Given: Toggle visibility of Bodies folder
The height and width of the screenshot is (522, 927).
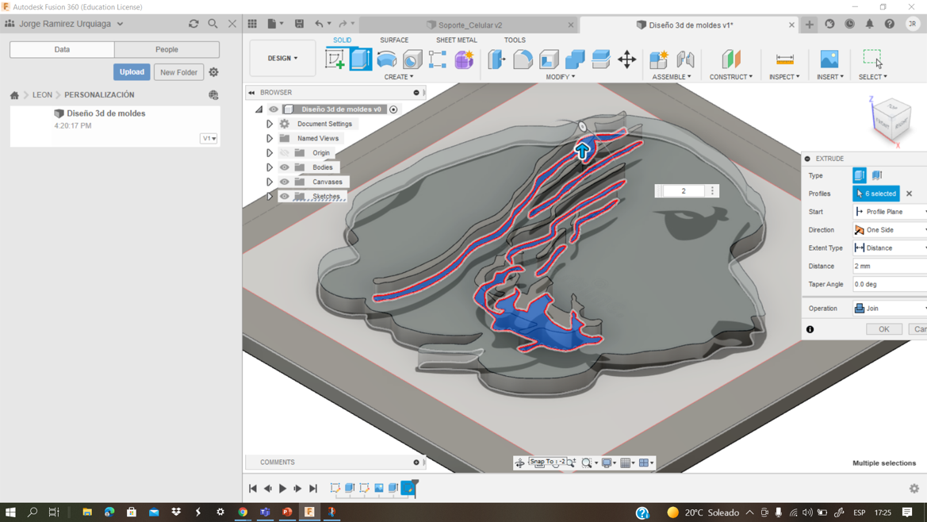Looking at the screenshot, I should coord(285,167).
